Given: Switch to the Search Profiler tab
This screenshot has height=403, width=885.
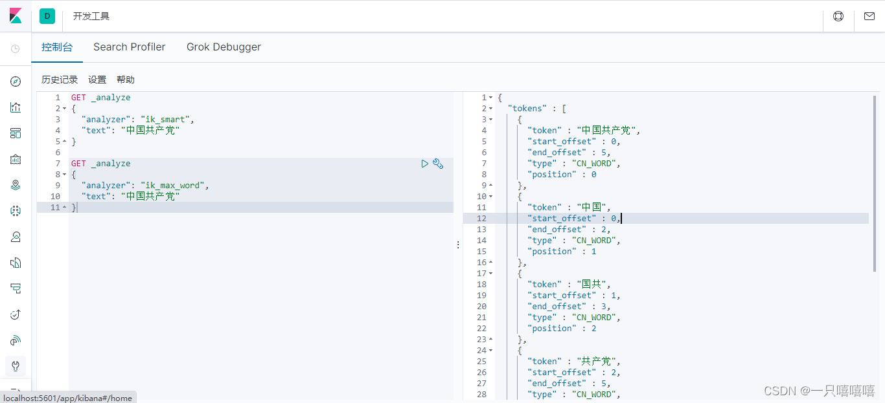Looking at the screenshot, I should point(130,47).
